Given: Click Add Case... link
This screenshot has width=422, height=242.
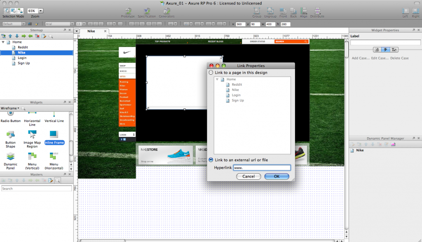Looking at the screenshot, I should pyautogui.click(x=361, y=58).
